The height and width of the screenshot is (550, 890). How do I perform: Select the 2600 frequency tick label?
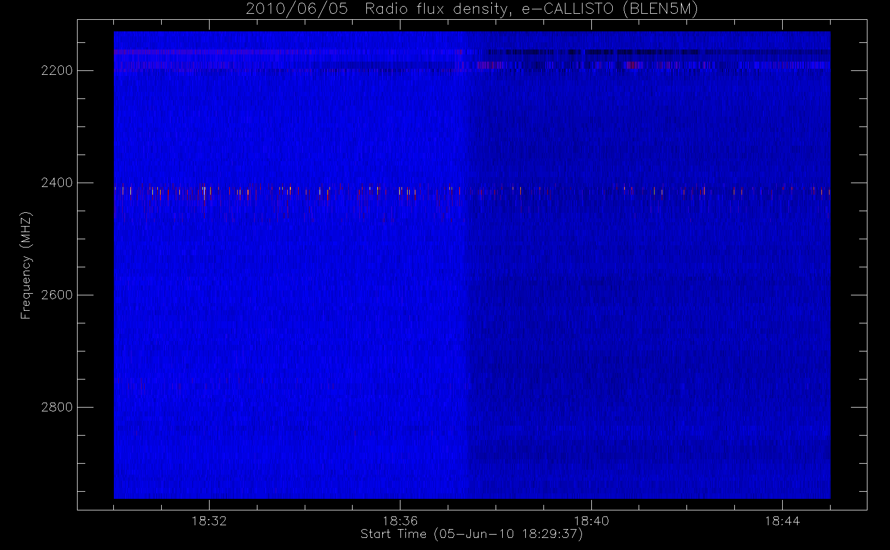point(57,295)
